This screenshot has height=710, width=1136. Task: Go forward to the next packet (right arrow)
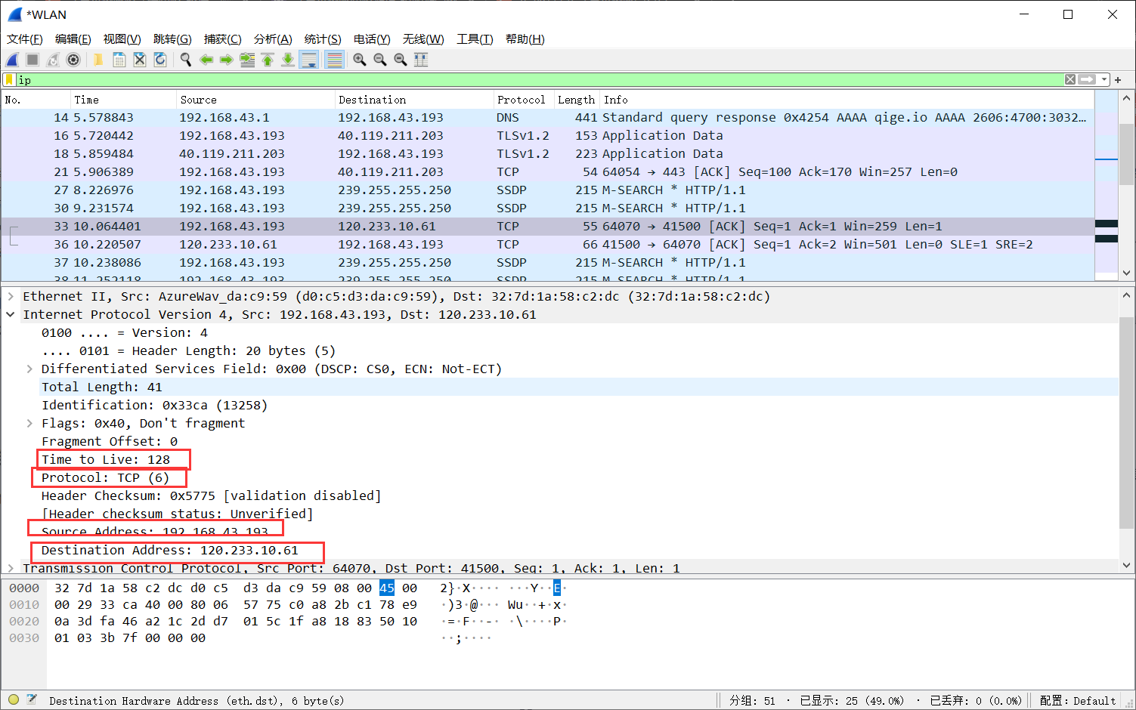click(226, 60)
